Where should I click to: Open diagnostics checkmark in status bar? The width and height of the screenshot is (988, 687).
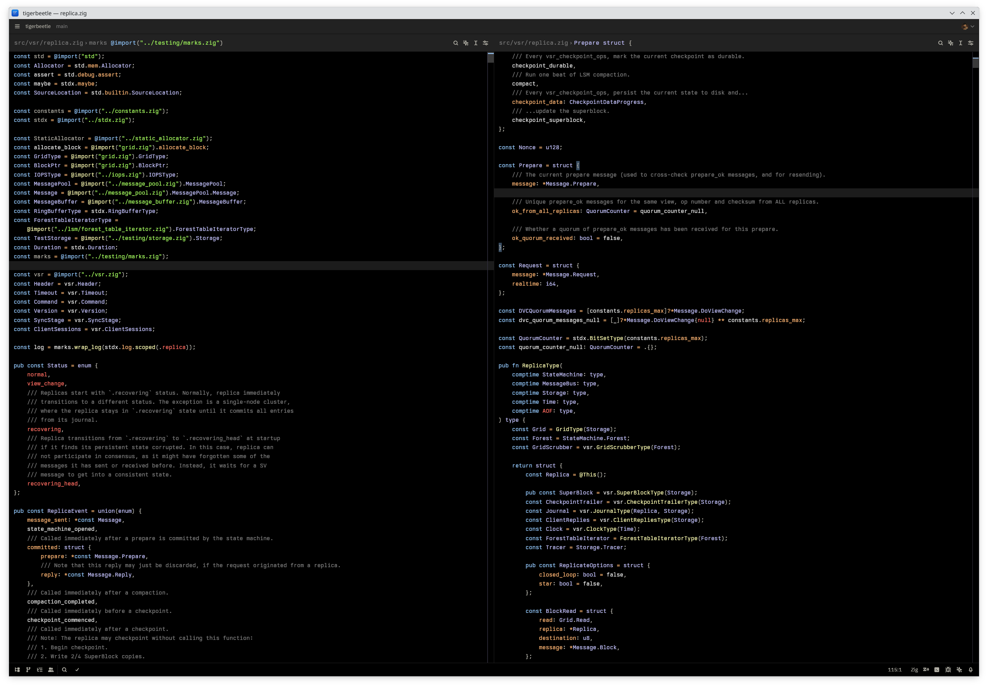coord(78,670)
